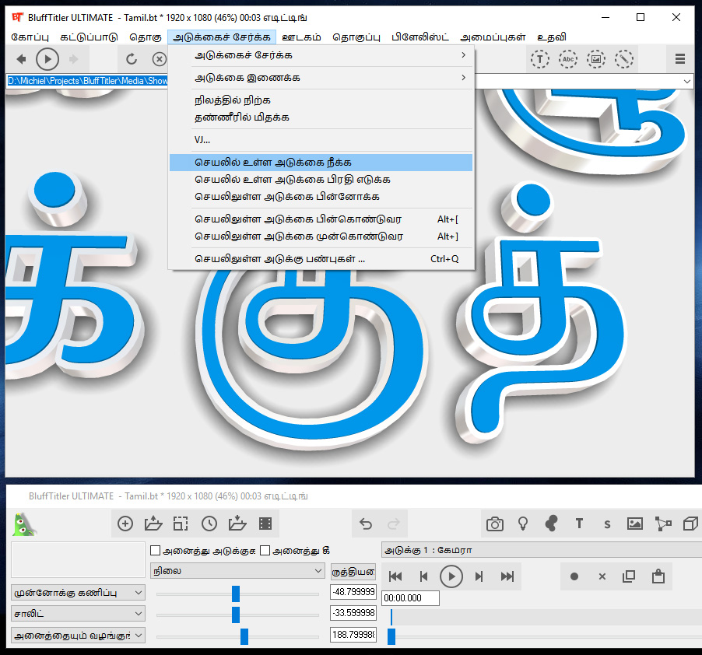Open the 'அடுக்கு 1 : கேமரா' layer dropdown
This screenshot has width=702, height=655.
point(537,551)
